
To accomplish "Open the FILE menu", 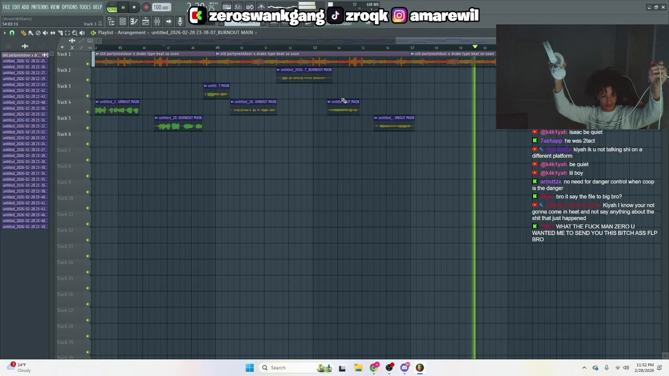I will (6, 7).
